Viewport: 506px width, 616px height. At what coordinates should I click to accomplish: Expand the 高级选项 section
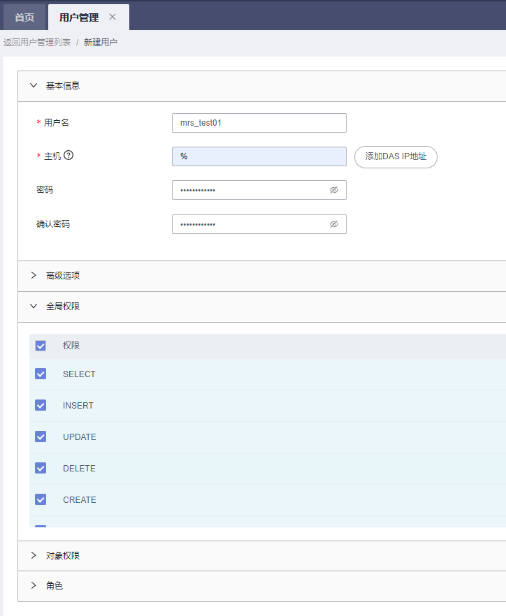34,275
